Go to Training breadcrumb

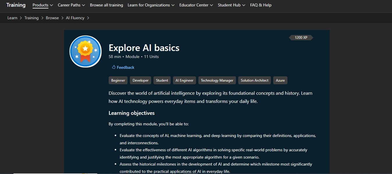(31, 18)
